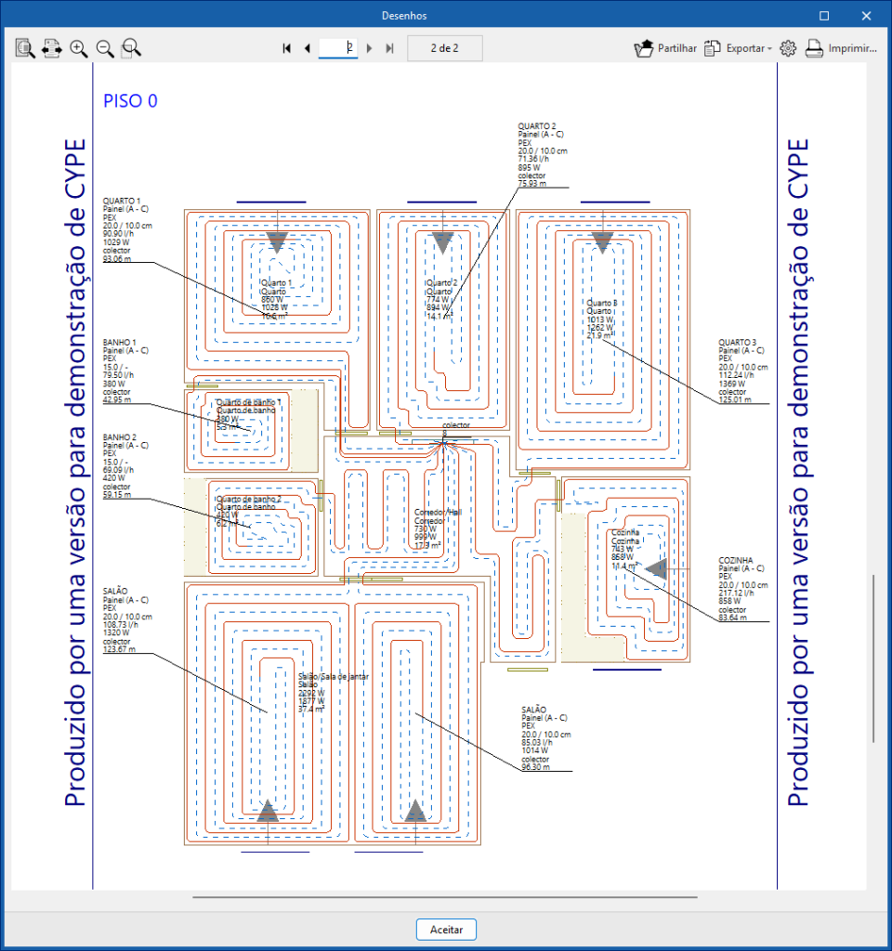
Task: Select the BANHO 2 annotation label
Action: click(126, 466)
